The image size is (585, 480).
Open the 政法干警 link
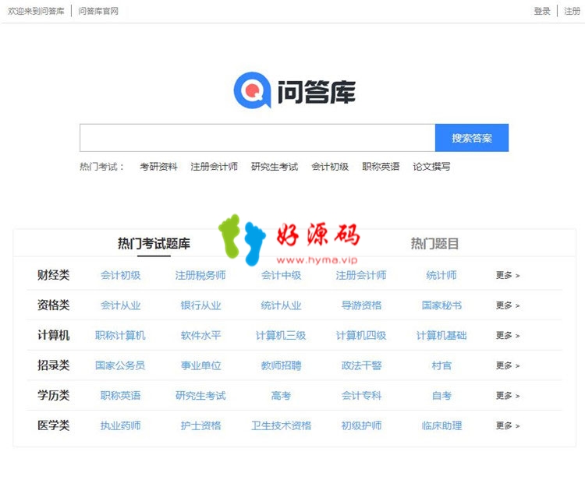pos(361,365)
